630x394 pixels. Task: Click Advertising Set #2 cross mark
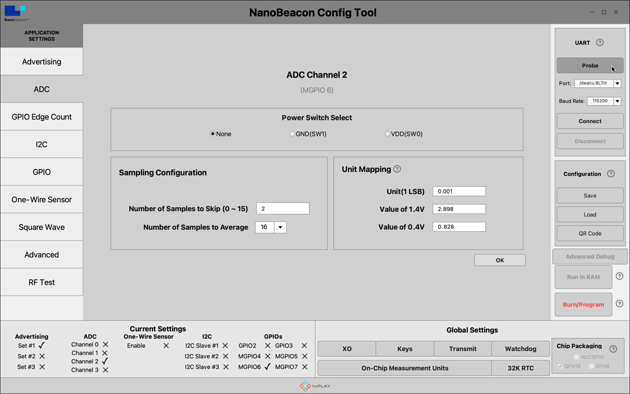click(42, 356)
